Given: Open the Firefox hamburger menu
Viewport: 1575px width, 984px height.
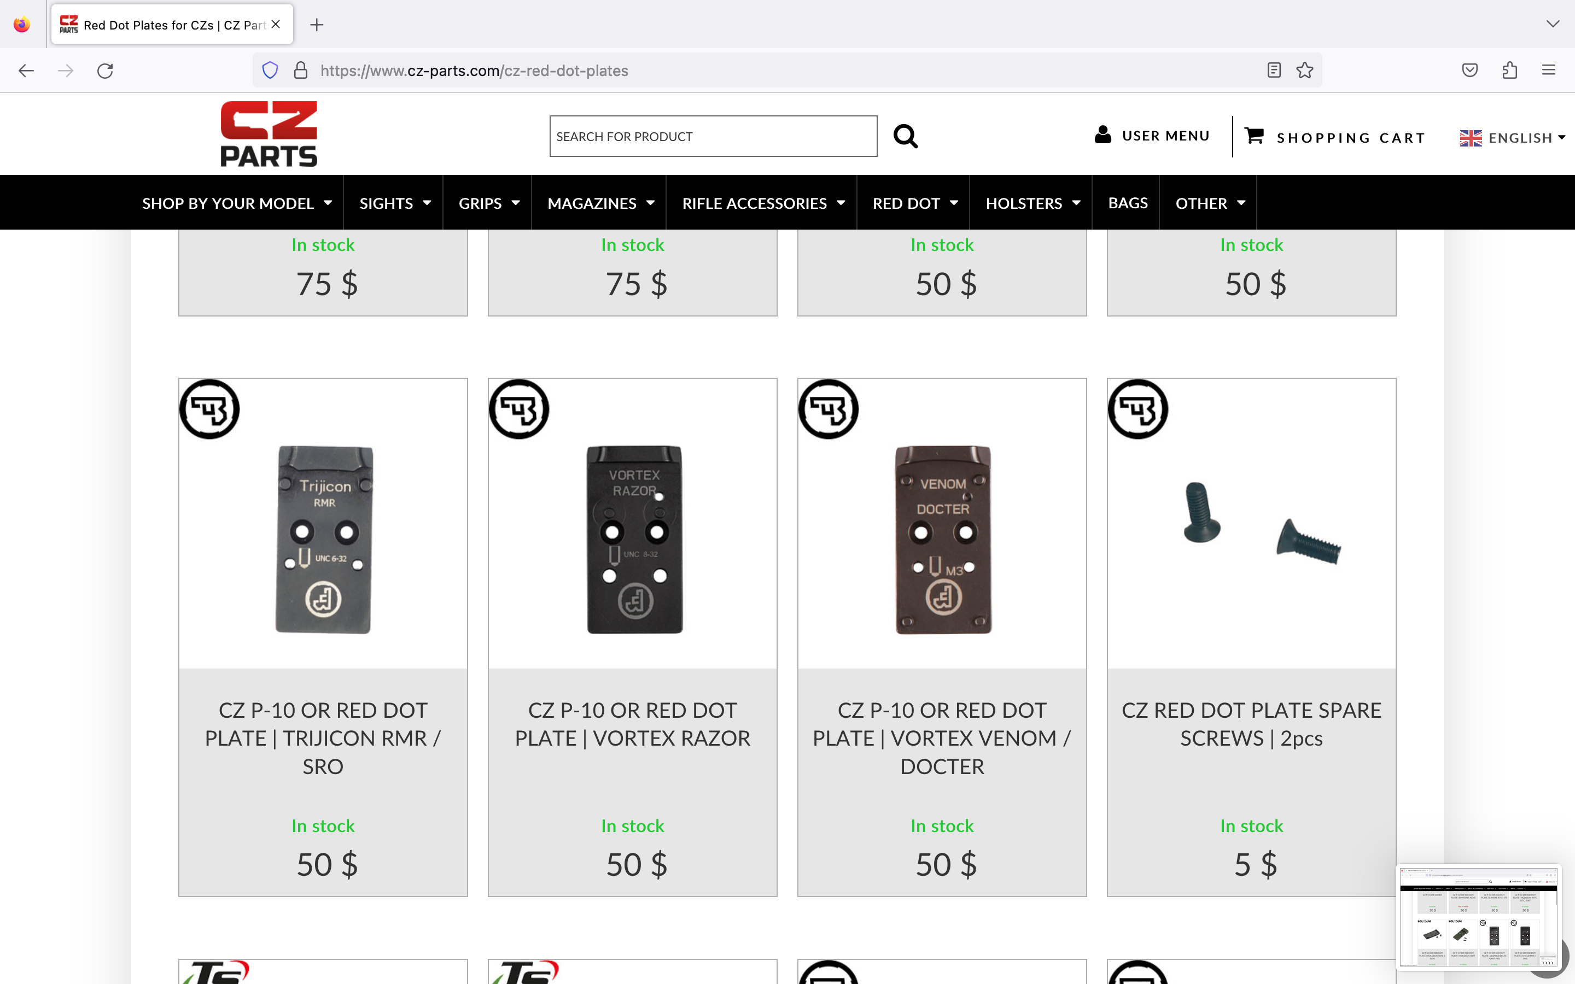Looking at the screenshot, I should pos(1548,71).
